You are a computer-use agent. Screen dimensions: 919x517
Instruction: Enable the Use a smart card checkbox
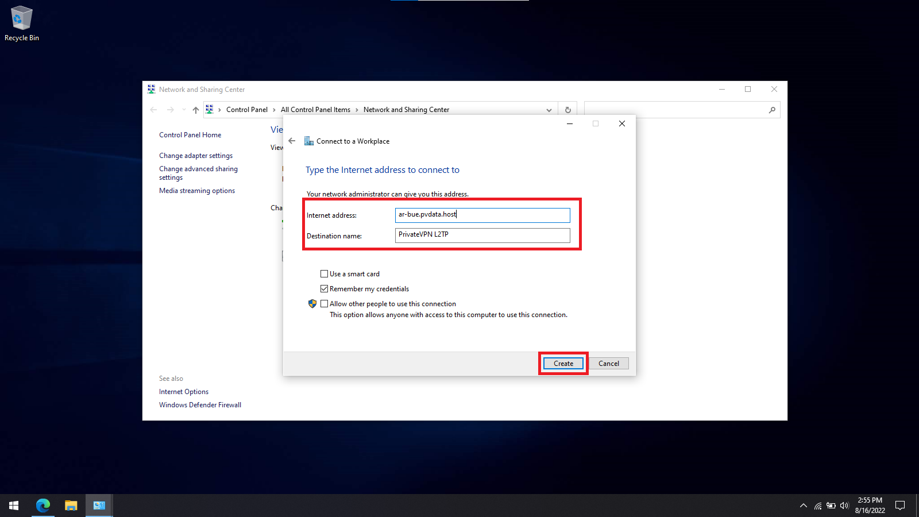[x=325, y=274]
